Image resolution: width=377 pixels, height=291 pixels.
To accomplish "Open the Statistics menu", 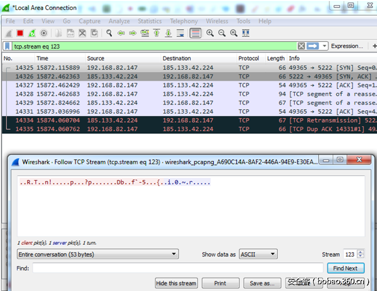I will pyautogui.click(x=149, y=21).
